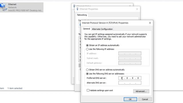183x103 pixels.
Task: Click the Default gateway field
Action: click(130, 63)
